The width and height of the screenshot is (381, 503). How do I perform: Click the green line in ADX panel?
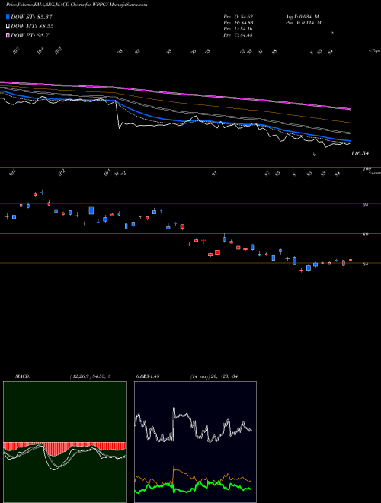tap(193, 488)
